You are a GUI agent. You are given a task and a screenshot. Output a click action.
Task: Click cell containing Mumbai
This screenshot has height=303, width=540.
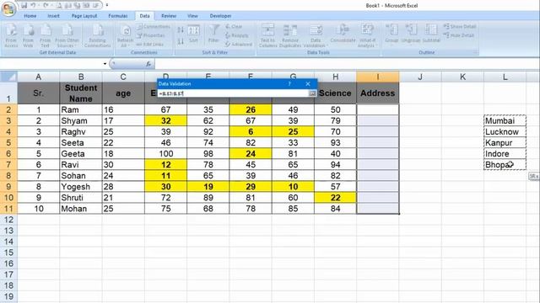[x=505, y=120]
